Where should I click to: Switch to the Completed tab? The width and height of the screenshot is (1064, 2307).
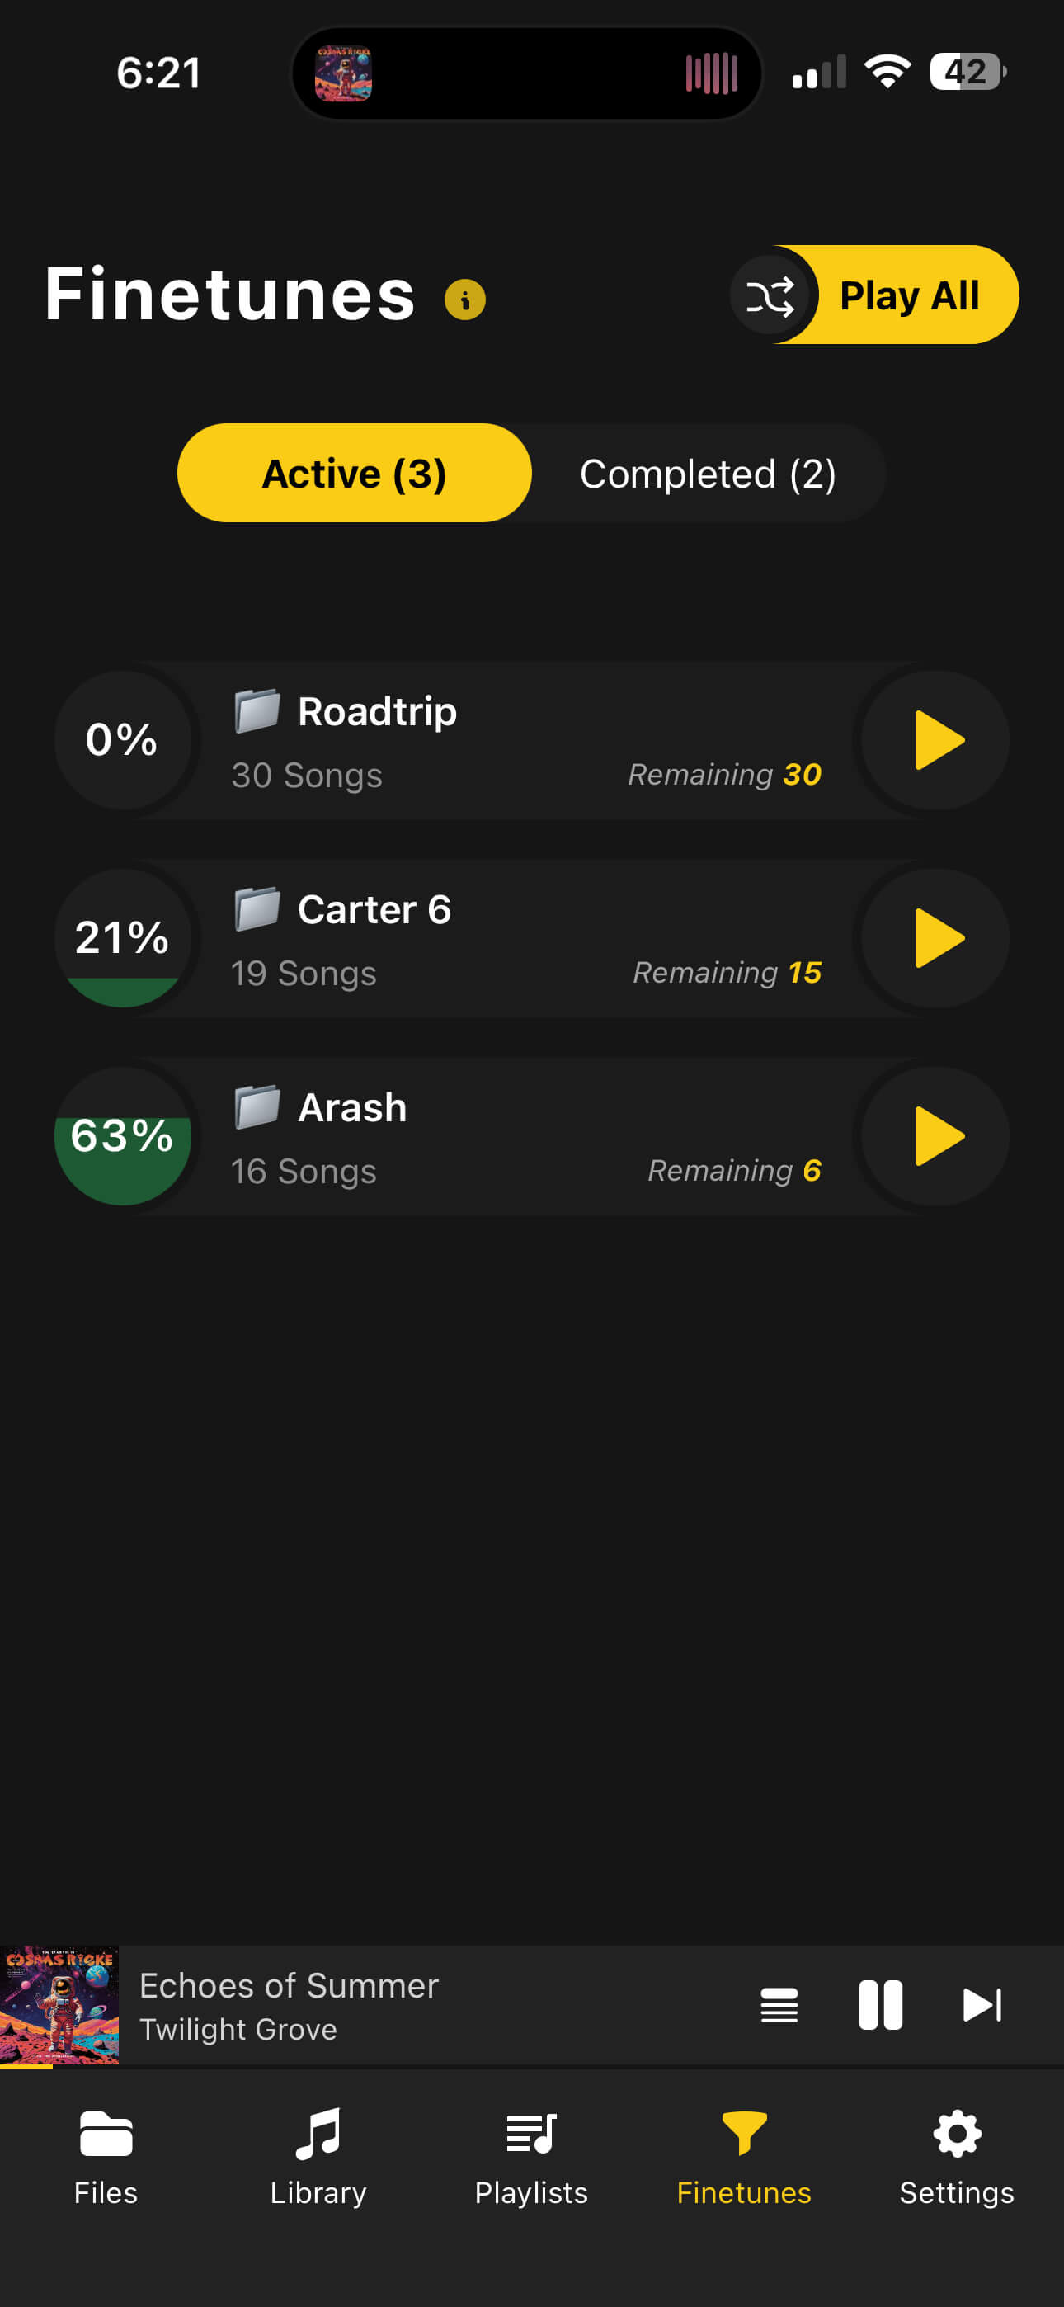click(708, 473)
